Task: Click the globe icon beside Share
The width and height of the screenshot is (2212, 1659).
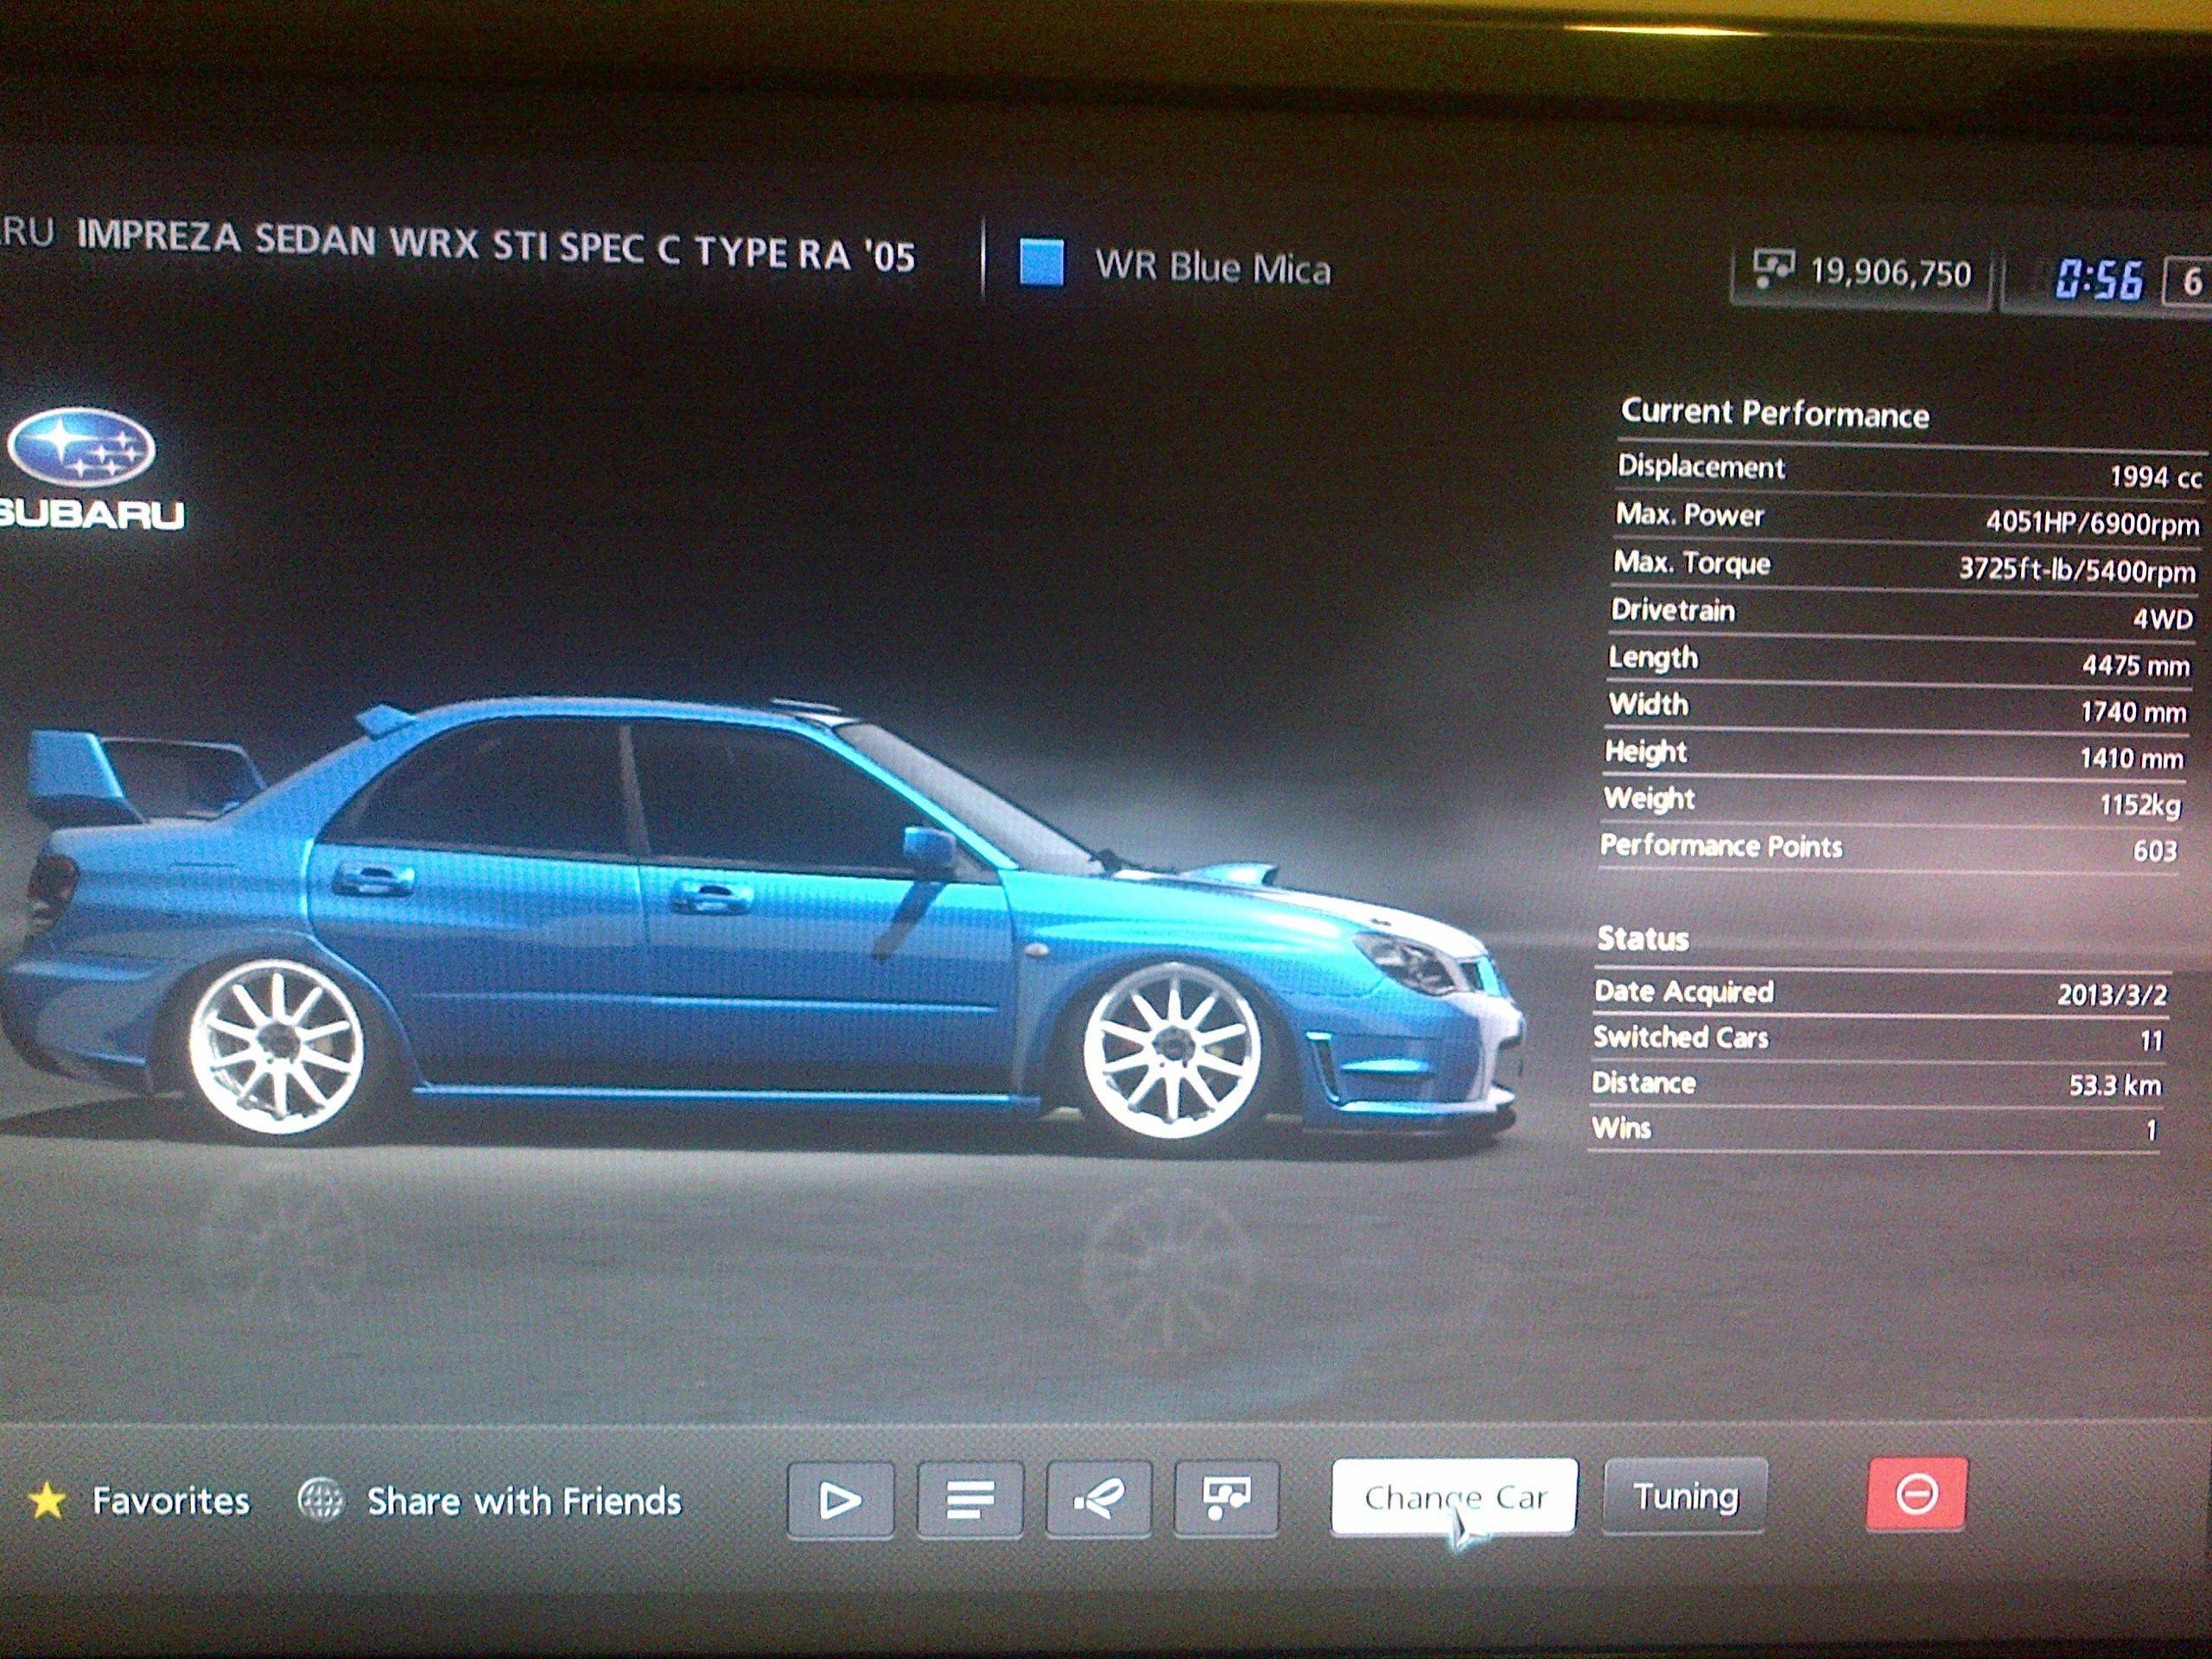Action: [x=321, y=1501]
